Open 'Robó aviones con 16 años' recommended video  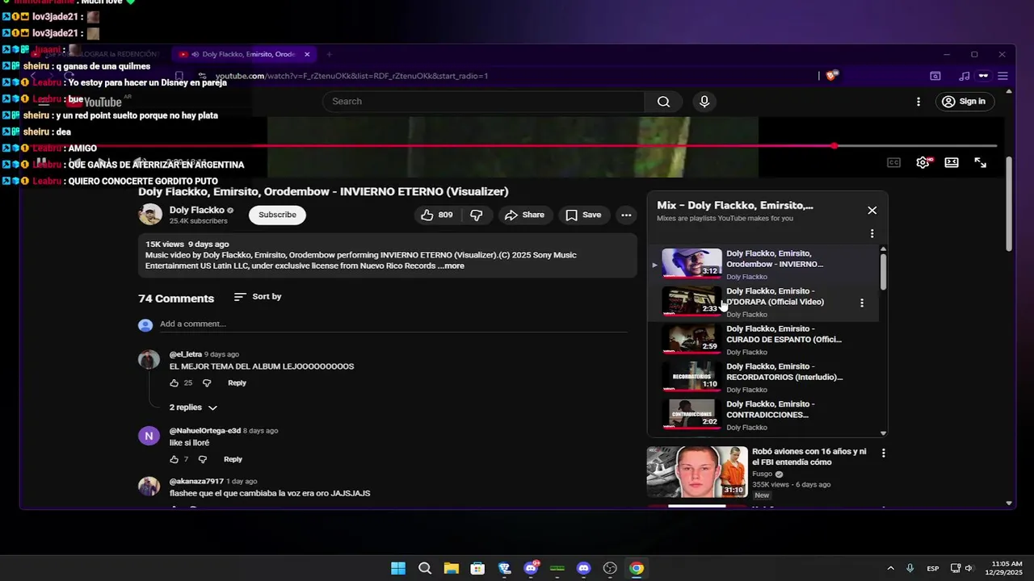pos(809,457)
